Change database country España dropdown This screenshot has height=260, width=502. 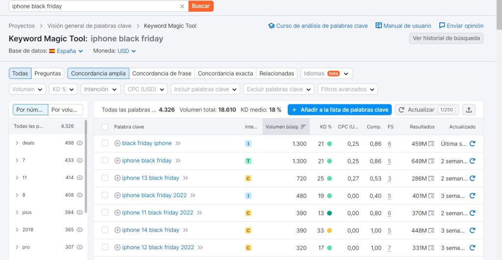pos(66,51)
